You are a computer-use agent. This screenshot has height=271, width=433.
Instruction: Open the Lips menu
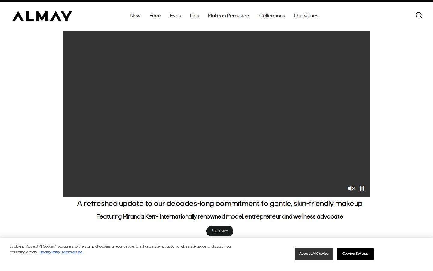point(194,16)
